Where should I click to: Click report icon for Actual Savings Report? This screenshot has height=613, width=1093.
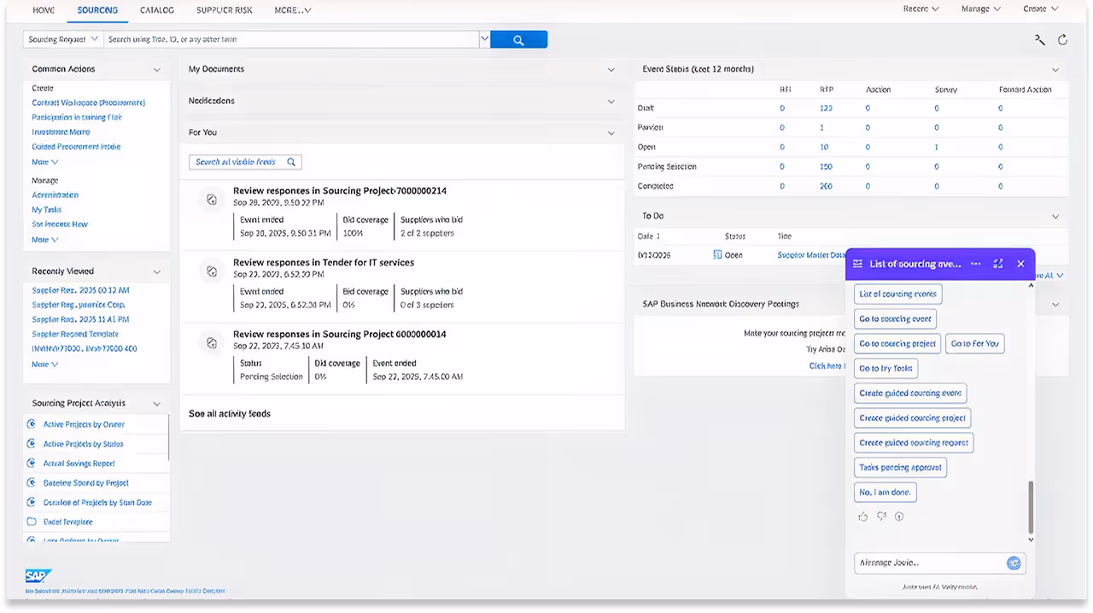click(32, 464)
